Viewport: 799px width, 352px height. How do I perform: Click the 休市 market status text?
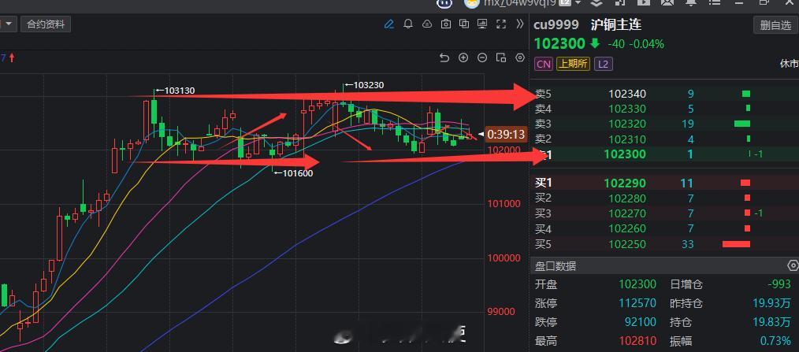(789, 65)
